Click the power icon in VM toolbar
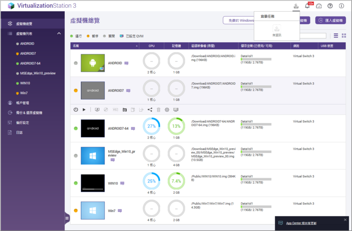This screenshot has width=352, height=231. pyautogui.click(x=76, y=110)
